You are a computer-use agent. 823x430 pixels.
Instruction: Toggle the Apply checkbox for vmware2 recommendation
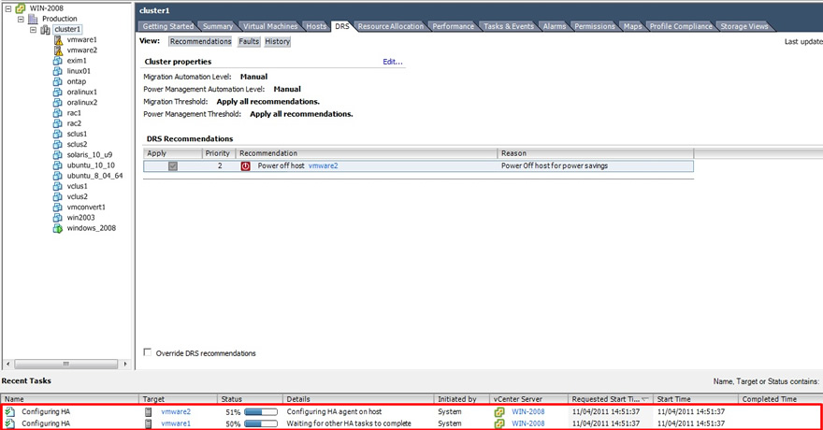point(172,165)
